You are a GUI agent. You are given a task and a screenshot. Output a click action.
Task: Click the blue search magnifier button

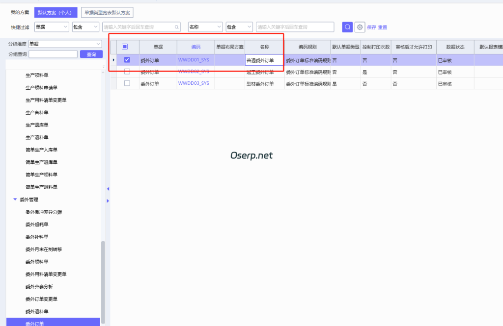click(x=347, y=27)
